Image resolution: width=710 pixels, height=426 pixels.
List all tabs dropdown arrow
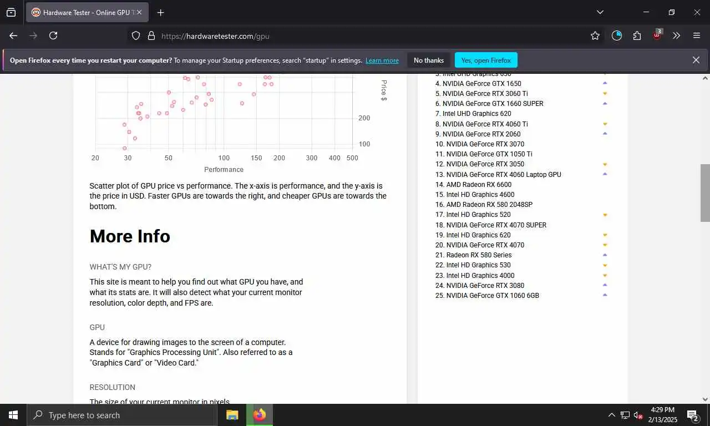tap(600, 12)
